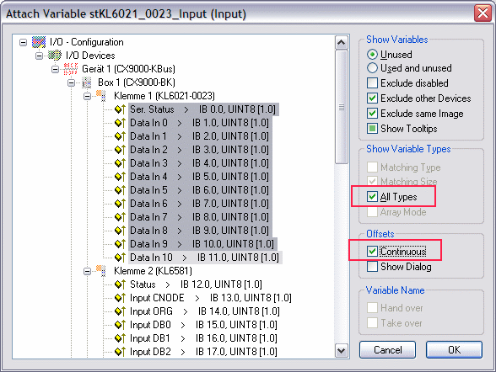Click the Input ORG variable icon
The width and height of the screenshot is (496, 372).
point(120,311)
